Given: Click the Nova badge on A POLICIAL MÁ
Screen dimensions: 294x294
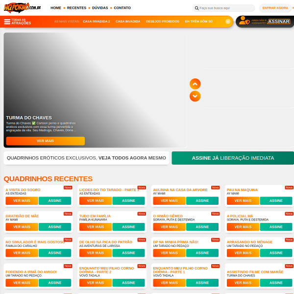Looking at the screenshot, I should [x=289, y=214].
